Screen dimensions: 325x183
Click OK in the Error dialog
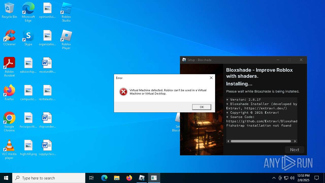(202, 107)
